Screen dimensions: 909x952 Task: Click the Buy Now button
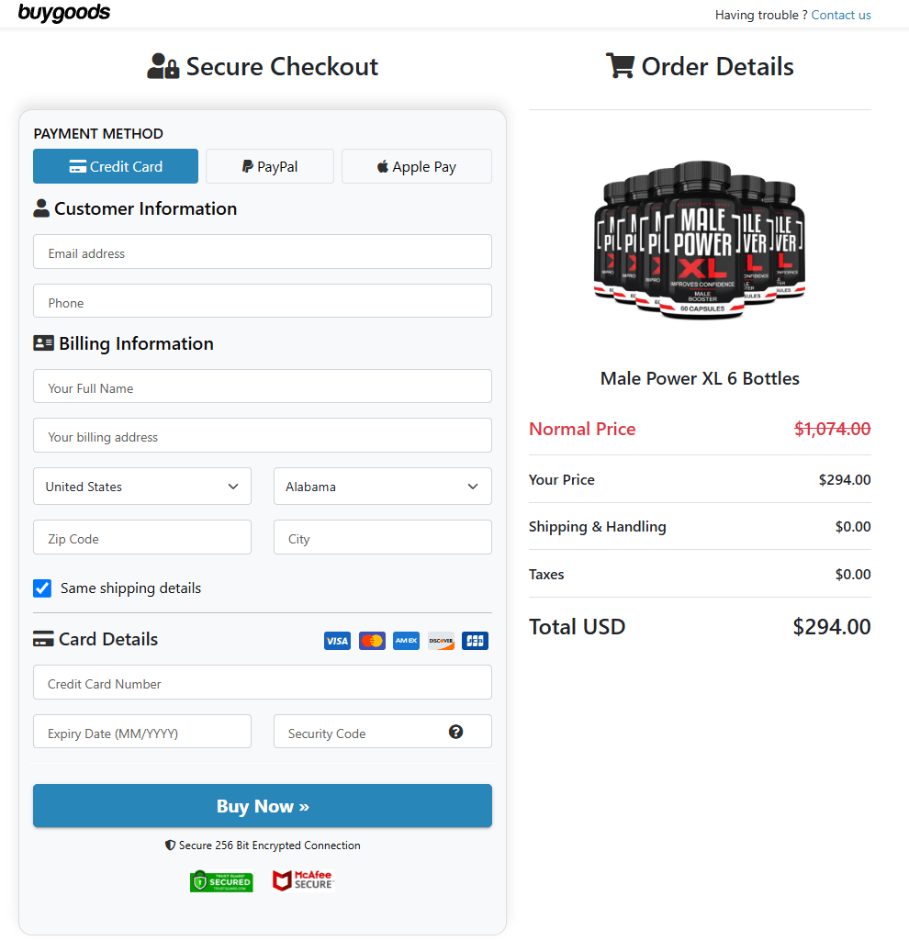[x=263, y=805]
